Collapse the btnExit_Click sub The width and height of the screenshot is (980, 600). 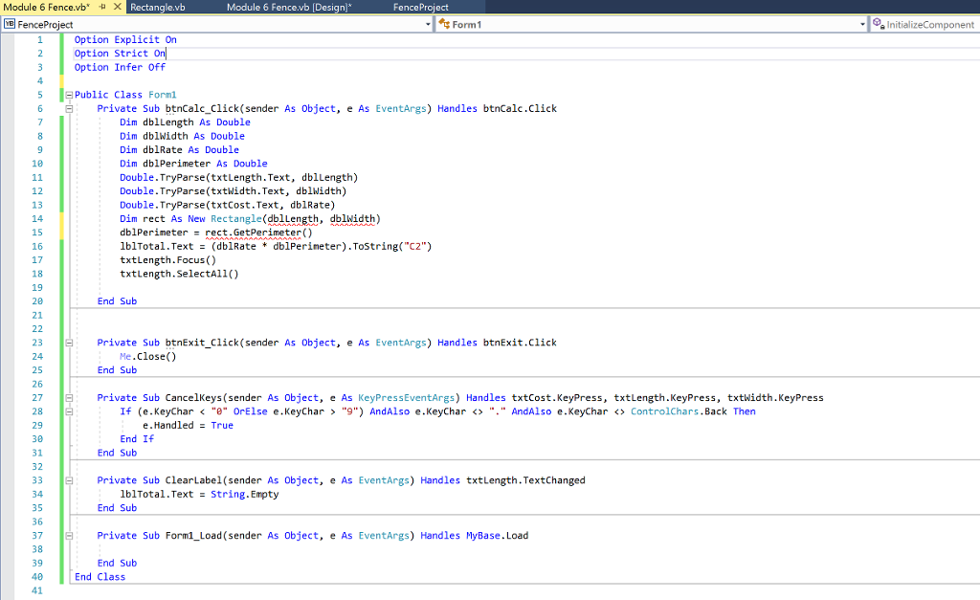[69, 343]
